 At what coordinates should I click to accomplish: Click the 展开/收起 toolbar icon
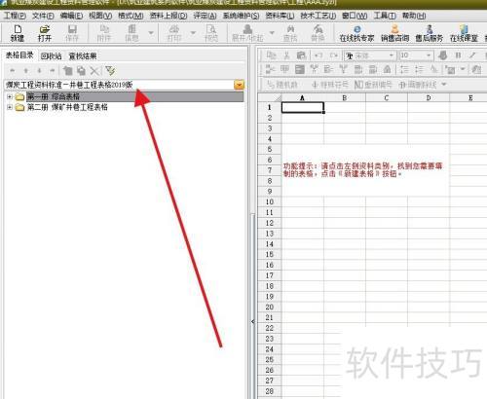(x=247, y=33)
